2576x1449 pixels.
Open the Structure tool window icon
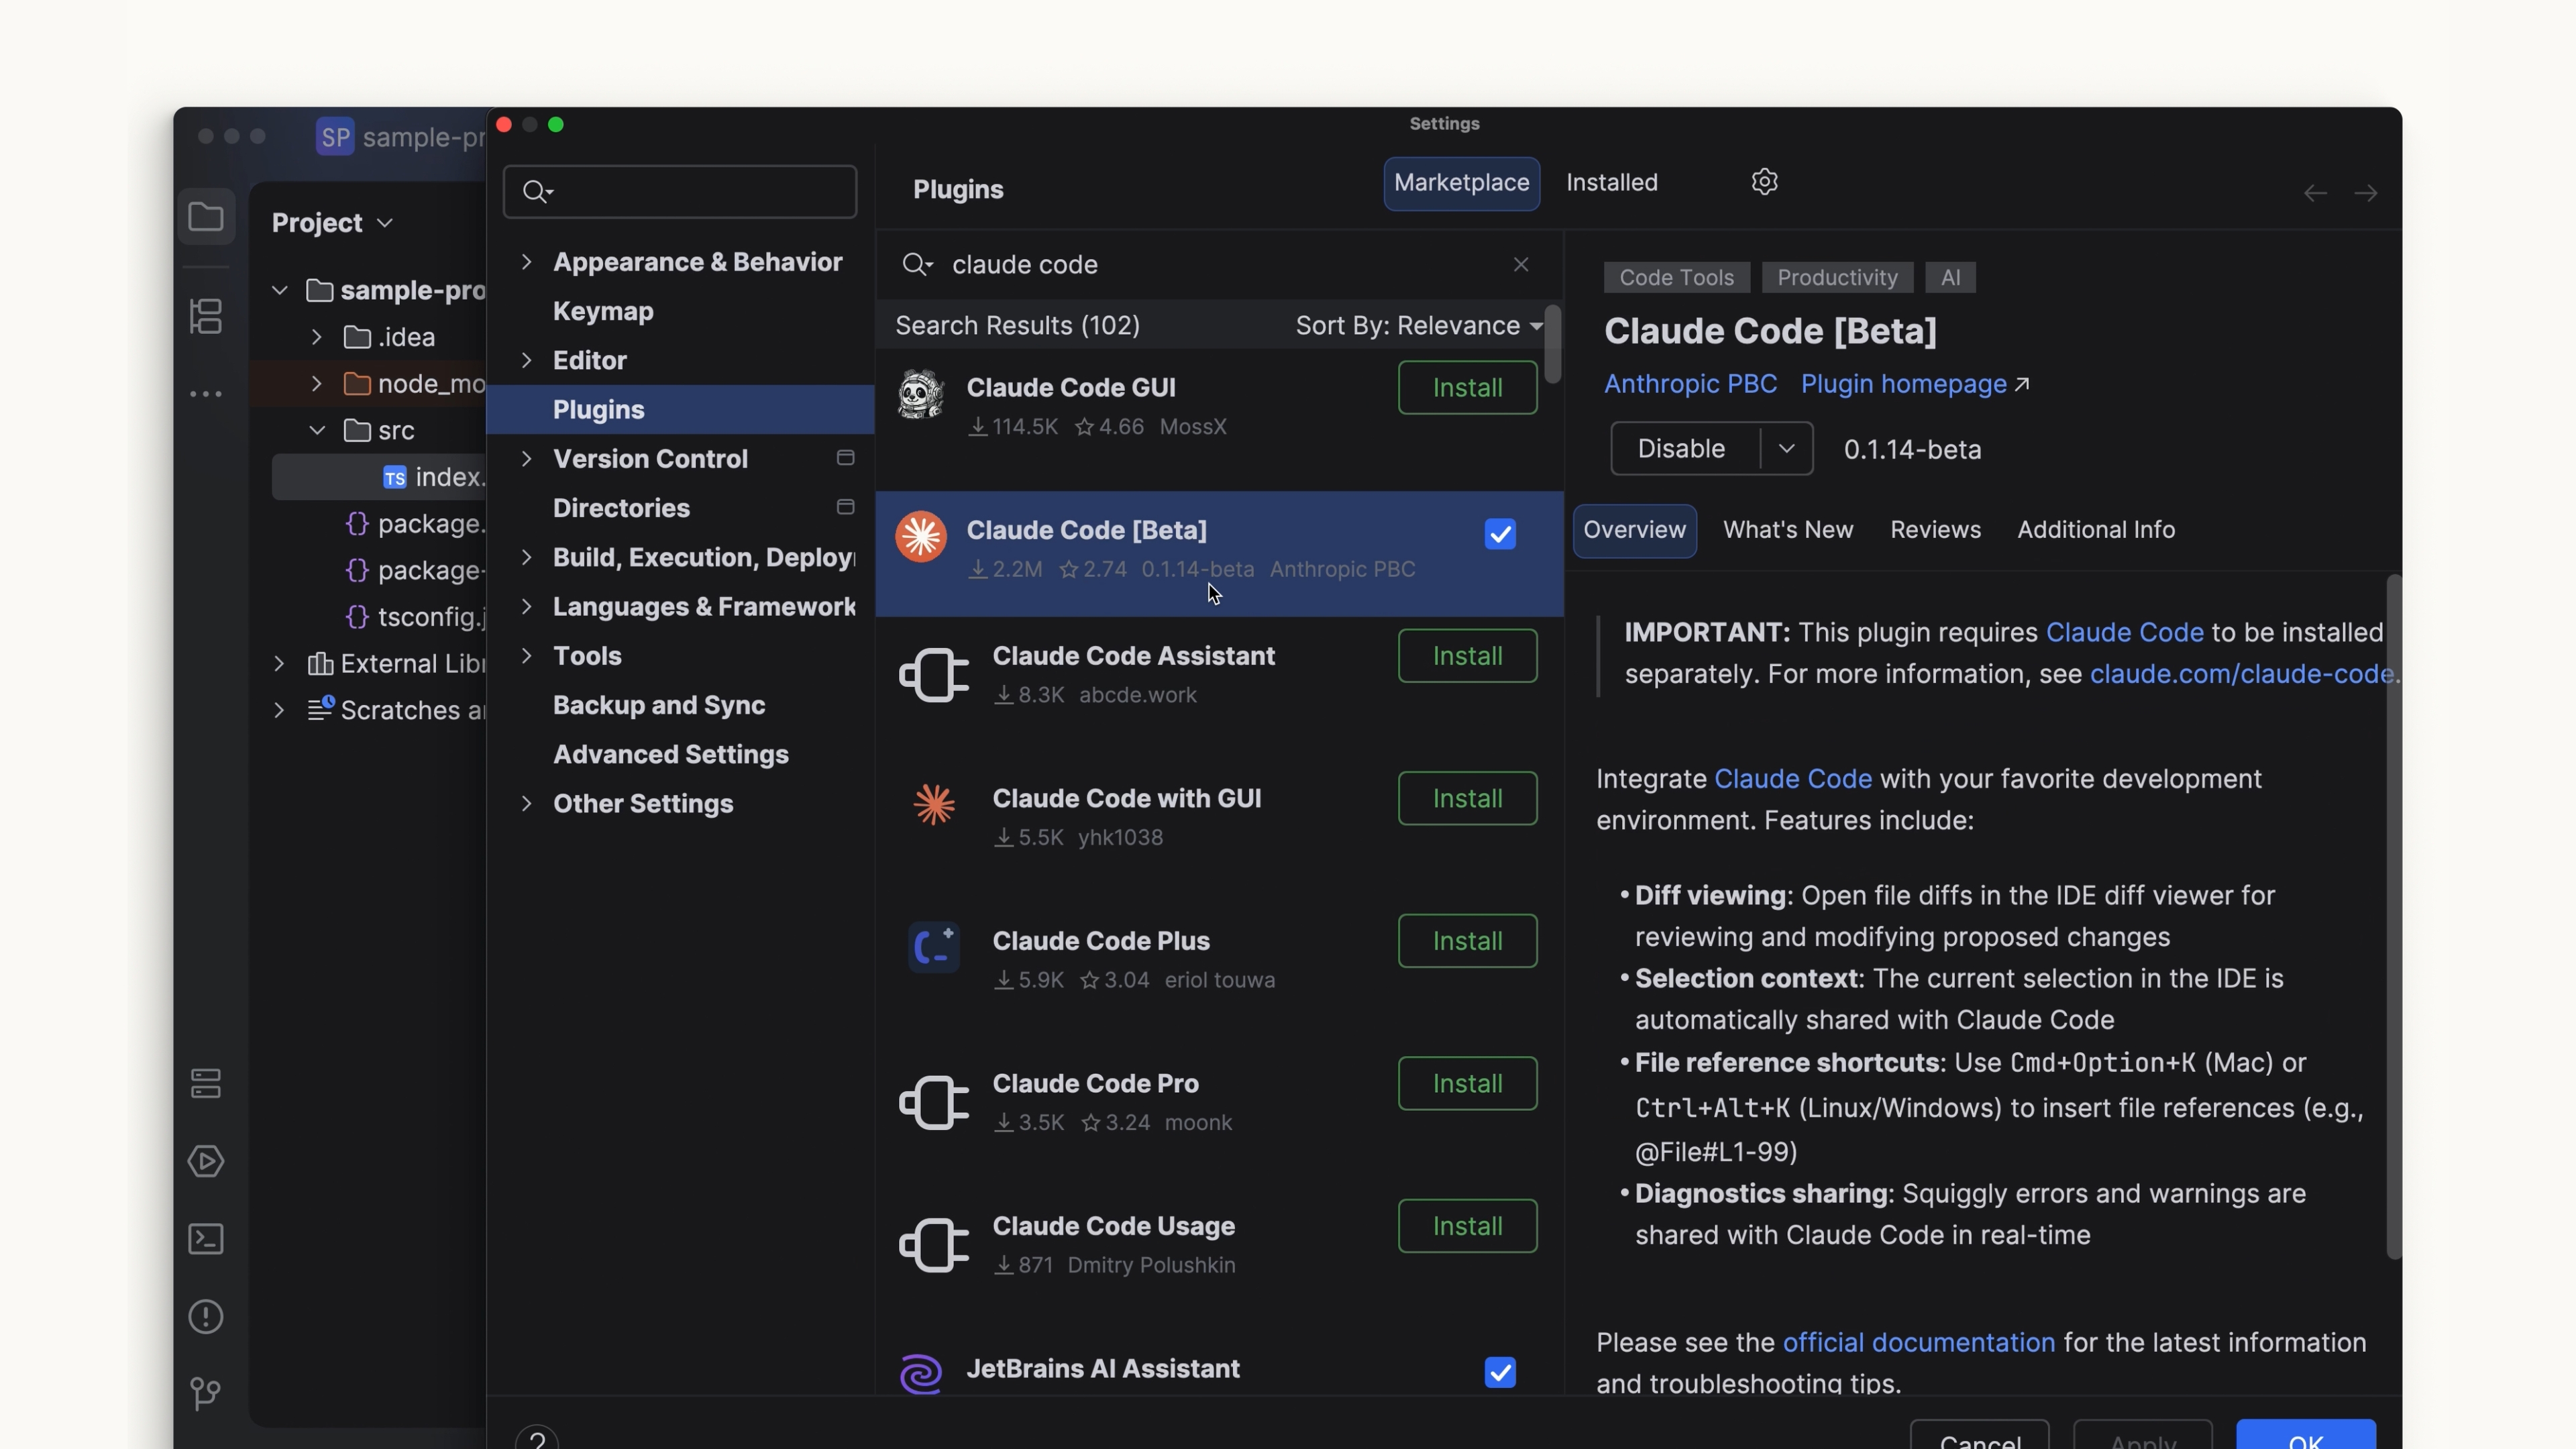(x=206, y=316)
